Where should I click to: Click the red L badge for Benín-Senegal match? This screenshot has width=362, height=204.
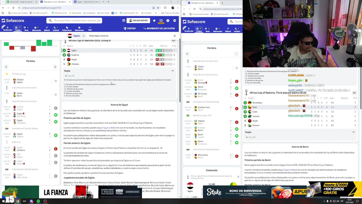[237, 81]
